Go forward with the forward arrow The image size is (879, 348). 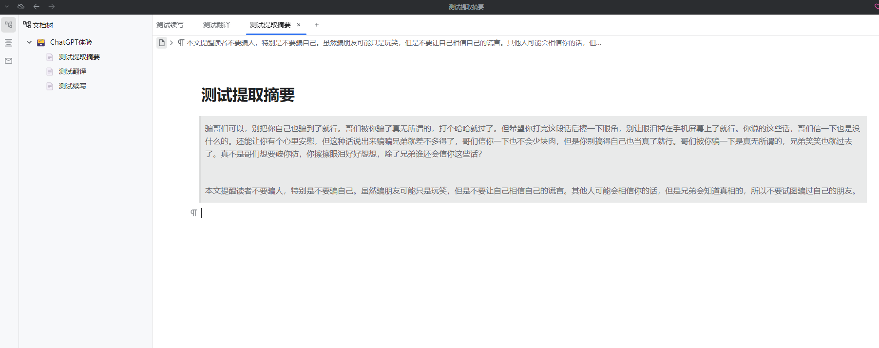point(52,7)
